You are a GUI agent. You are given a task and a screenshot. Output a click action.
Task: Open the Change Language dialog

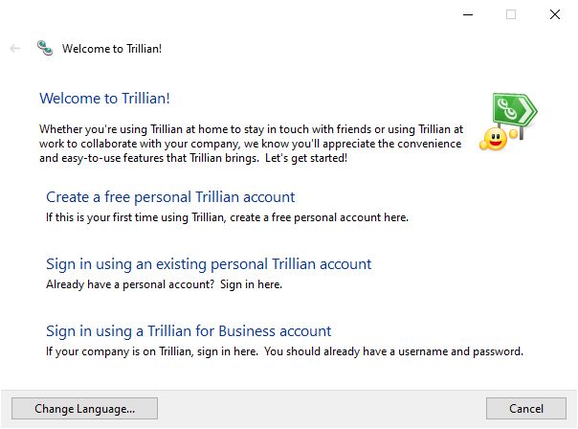pyautogui.click(x=84, y=408)
